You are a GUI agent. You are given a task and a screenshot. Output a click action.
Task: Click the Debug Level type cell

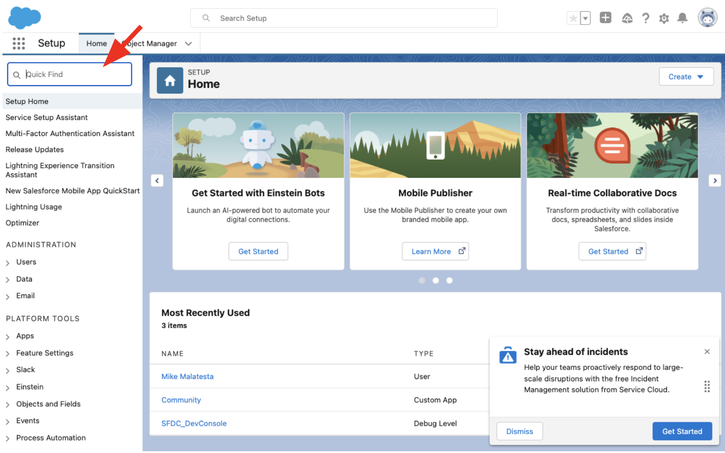coord(435,423)
